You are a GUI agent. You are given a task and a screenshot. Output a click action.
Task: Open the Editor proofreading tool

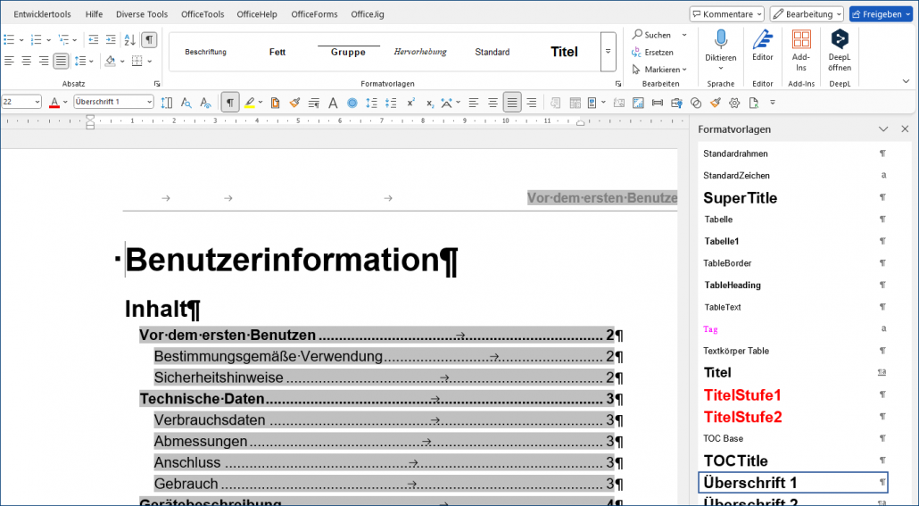click(762, 48)
